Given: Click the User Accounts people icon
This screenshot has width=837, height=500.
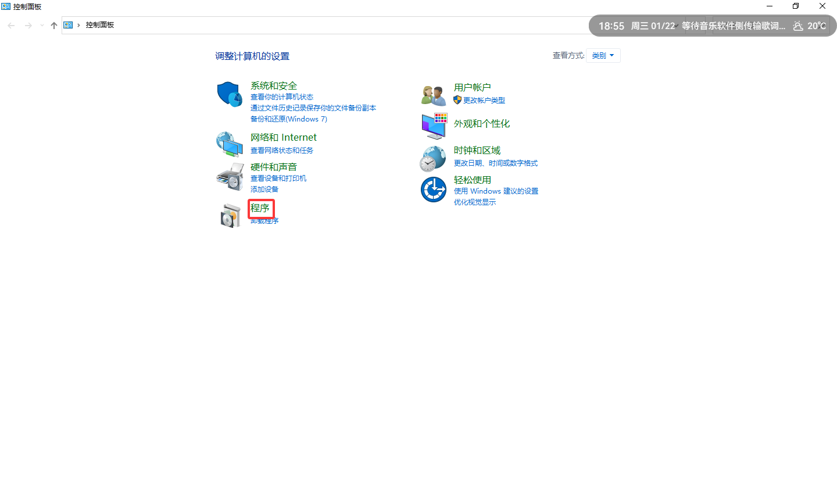Looking at the screenshot, I should 433,95.
